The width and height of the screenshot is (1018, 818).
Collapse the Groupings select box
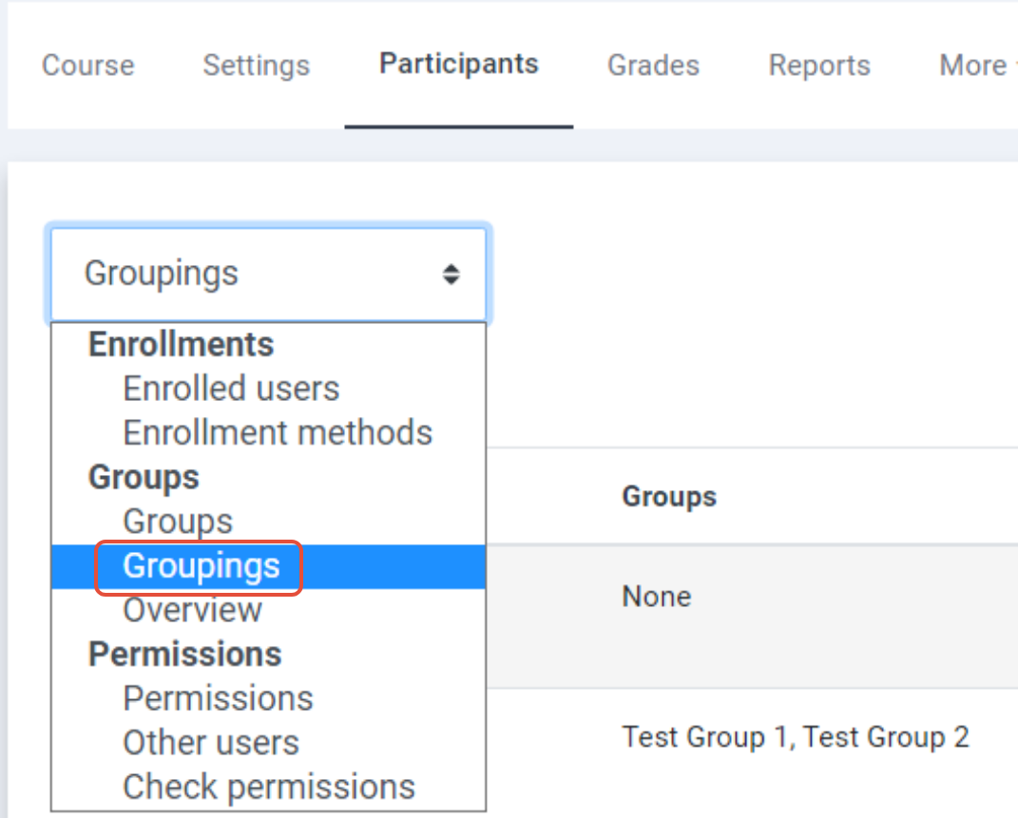[x=268, y=274]
